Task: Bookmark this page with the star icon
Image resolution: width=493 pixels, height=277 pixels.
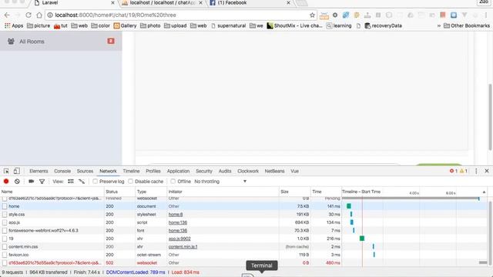Action: point(312,15)
